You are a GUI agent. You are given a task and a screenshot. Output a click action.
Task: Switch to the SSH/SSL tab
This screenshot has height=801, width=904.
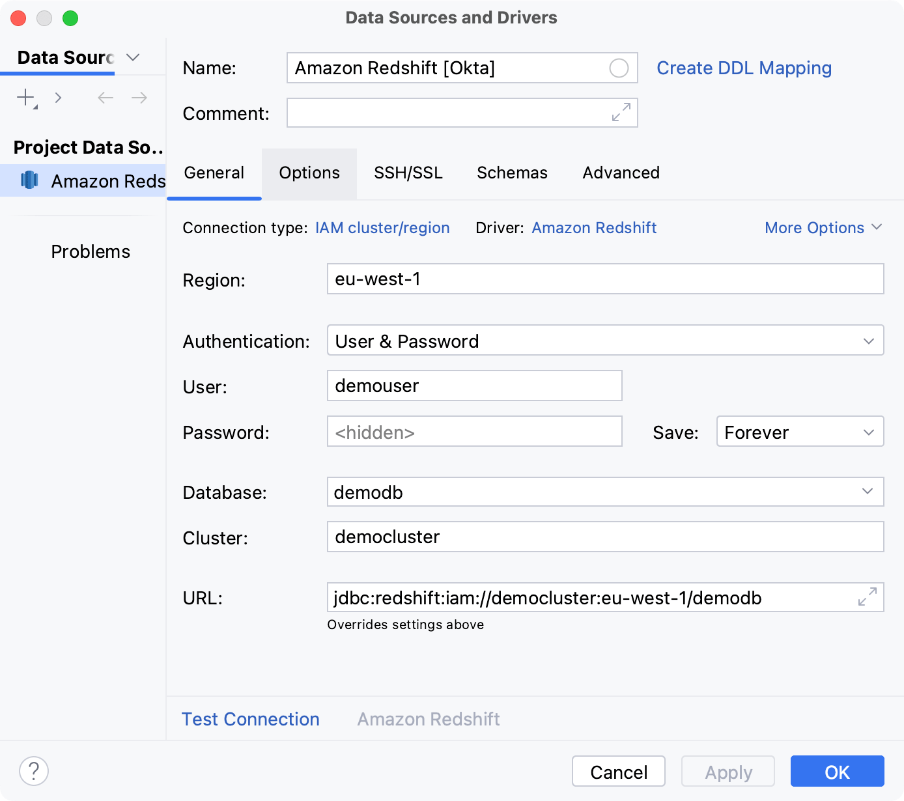pyautogui.click(x=408, y=173)
